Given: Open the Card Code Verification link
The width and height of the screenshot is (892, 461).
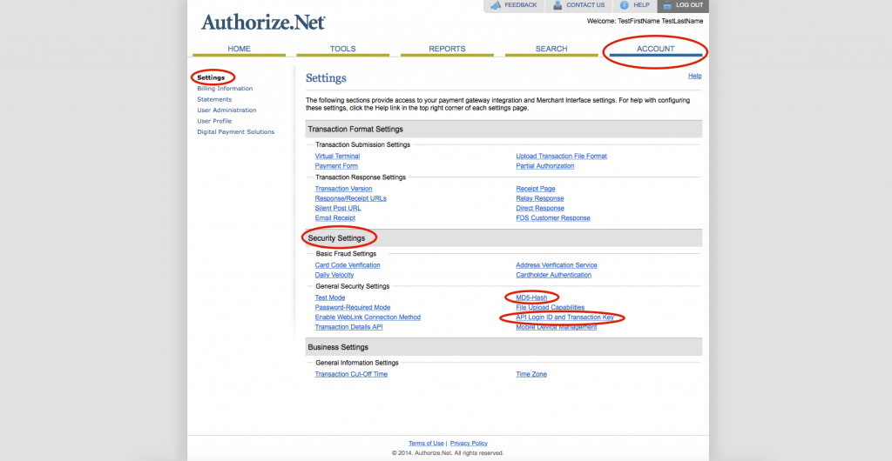Looking at the screenshot, I should 348,265.
